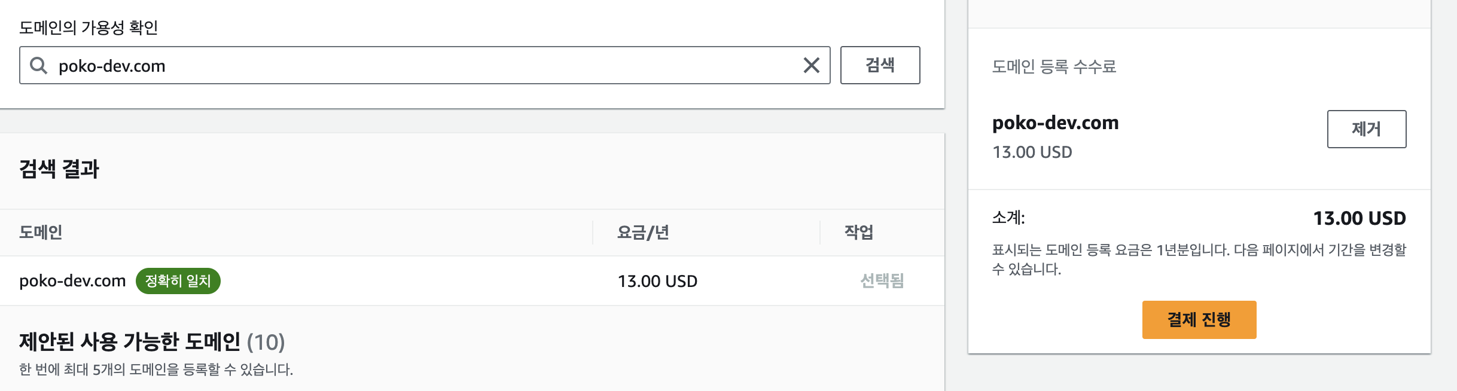Click the 도메인 등록 수수료 heading
Image resolution: width=1457 pixels, height=391 pixels.
click(x=1054, y=66)
